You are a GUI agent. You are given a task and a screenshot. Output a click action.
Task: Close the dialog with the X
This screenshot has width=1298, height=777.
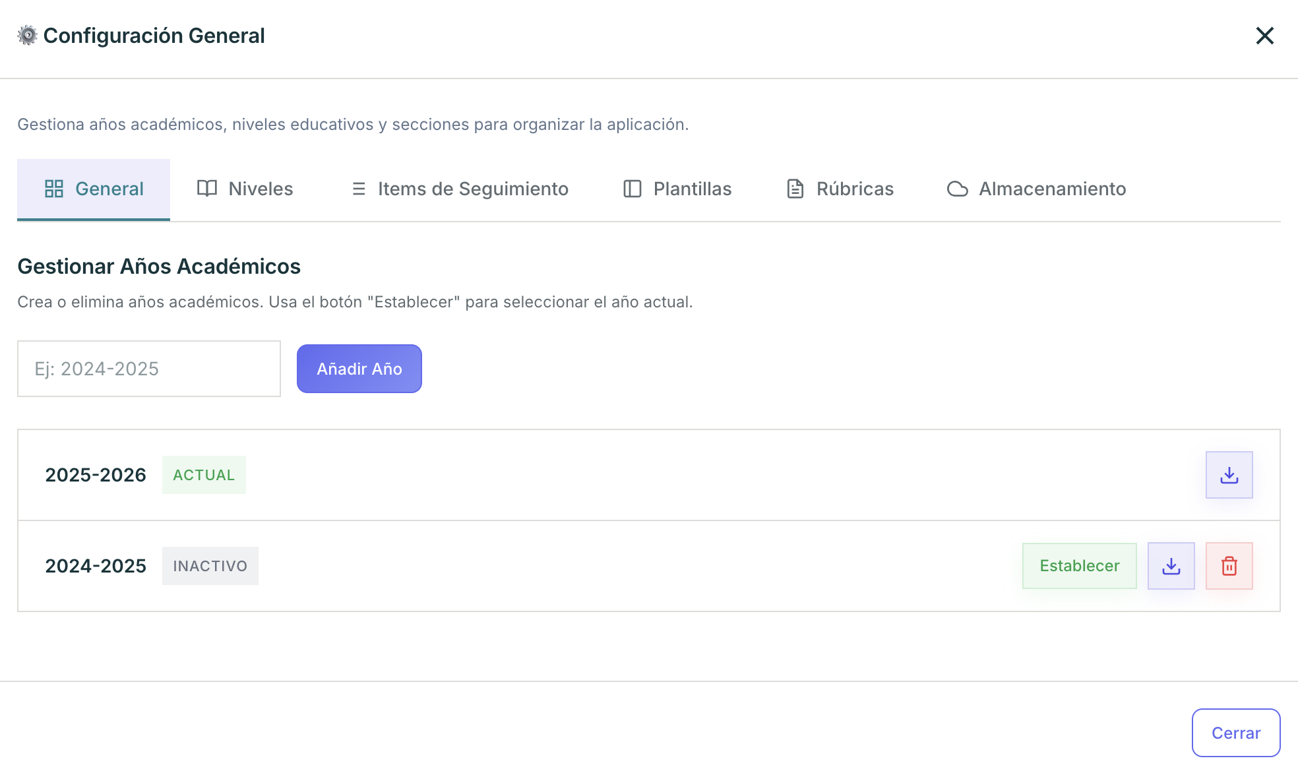coord(1264,36)
